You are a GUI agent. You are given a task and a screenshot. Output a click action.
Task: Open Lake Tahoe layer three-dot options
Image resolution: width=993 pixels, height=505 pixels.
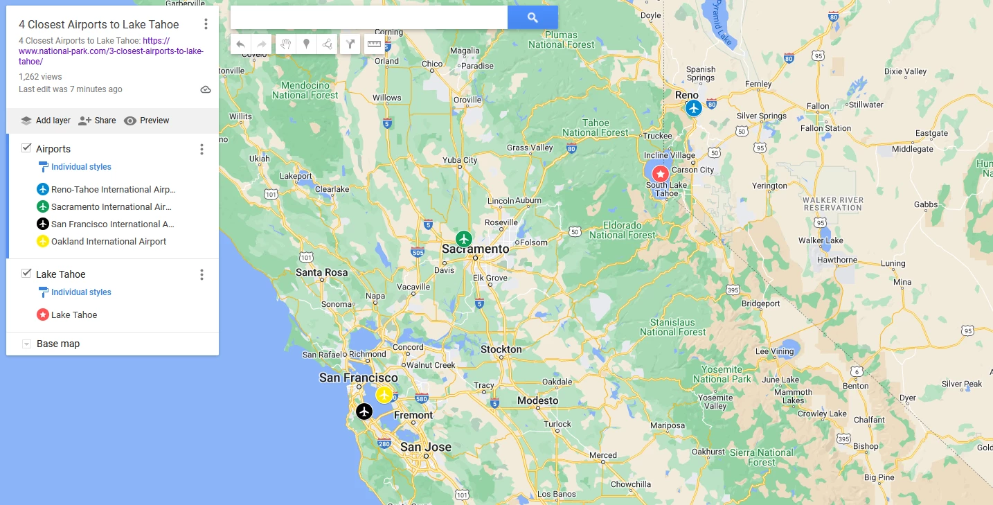point(202,274)
